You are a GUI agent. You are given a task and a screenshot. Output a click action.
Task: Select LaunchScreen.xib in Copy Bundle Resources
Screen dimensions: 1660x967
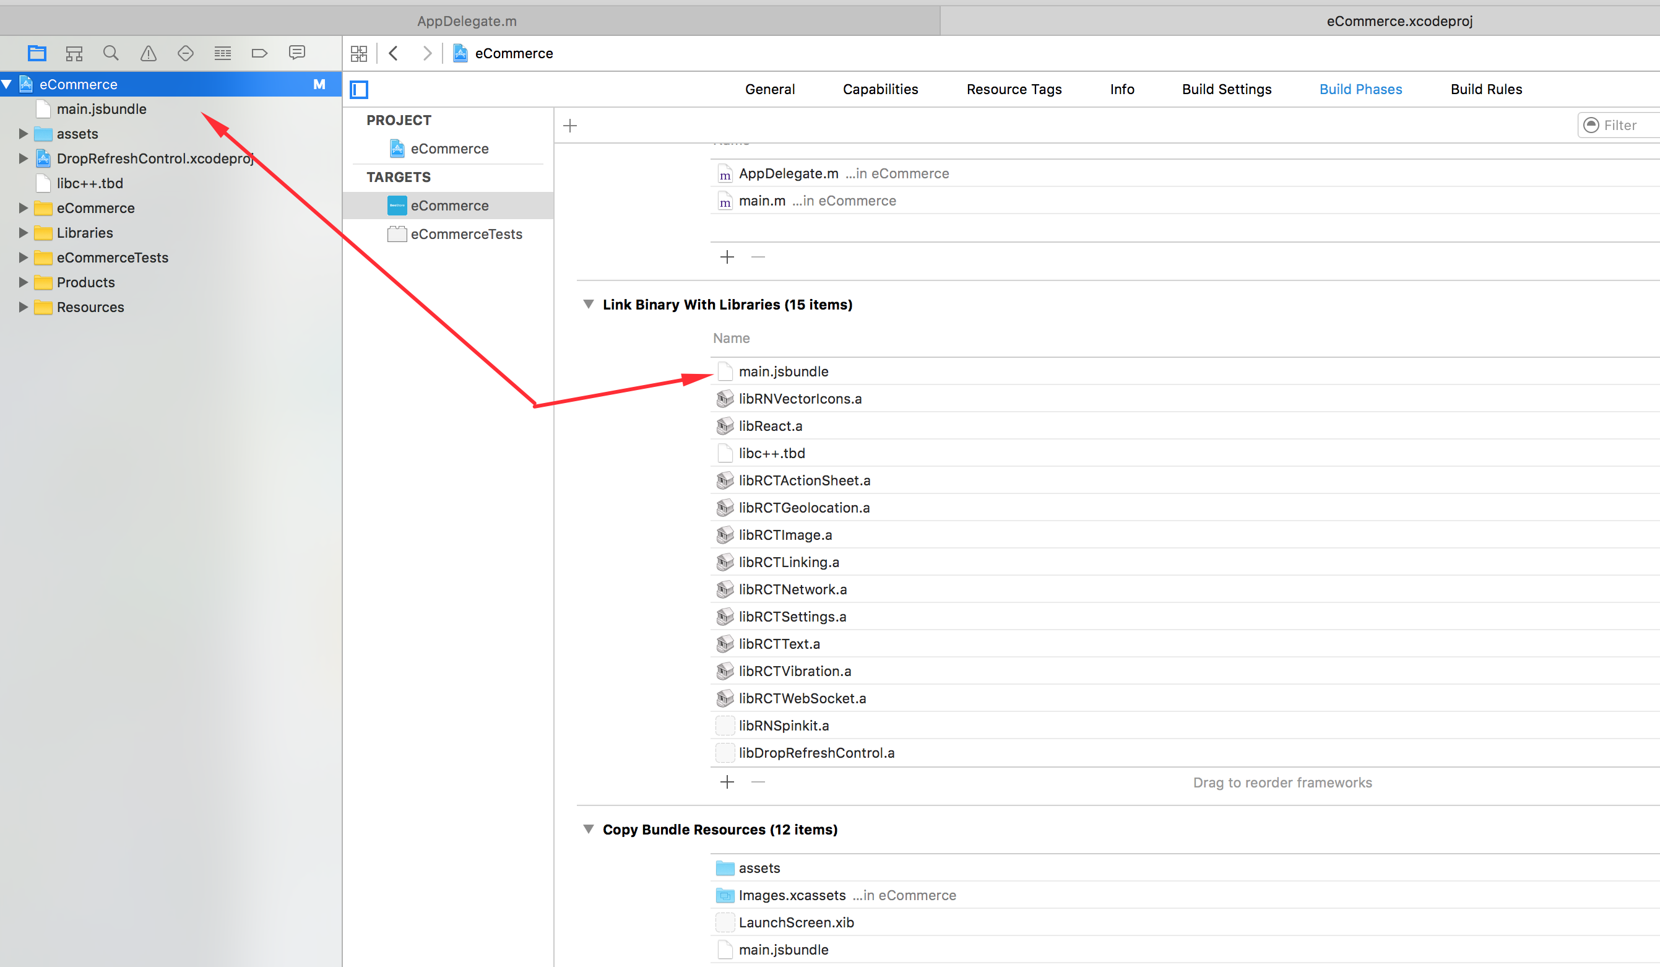coord(1185,922)
